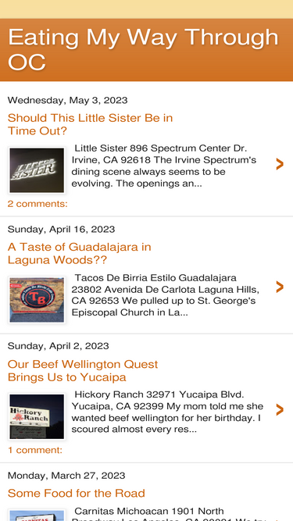
Task: Click the chevron arrow beside Little Sister excerpt
Action: click(280, 164)
